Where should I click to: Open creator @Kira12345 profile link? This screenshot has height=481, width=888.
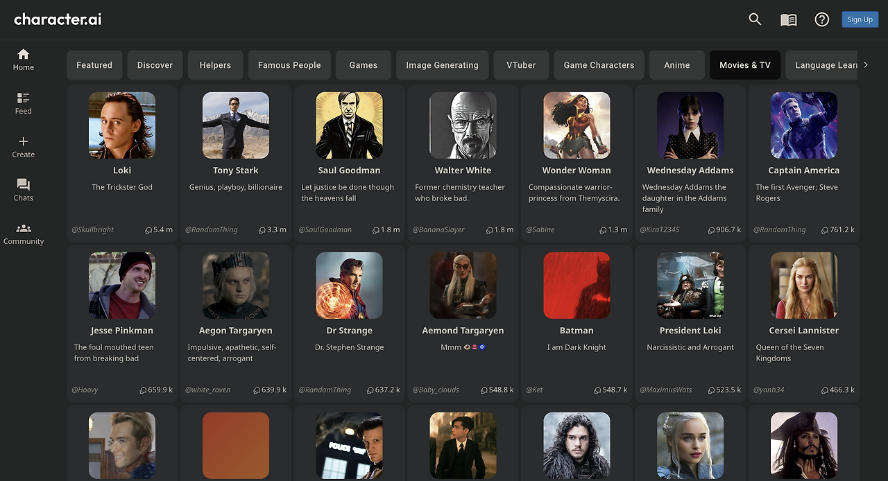coord(660,229)
